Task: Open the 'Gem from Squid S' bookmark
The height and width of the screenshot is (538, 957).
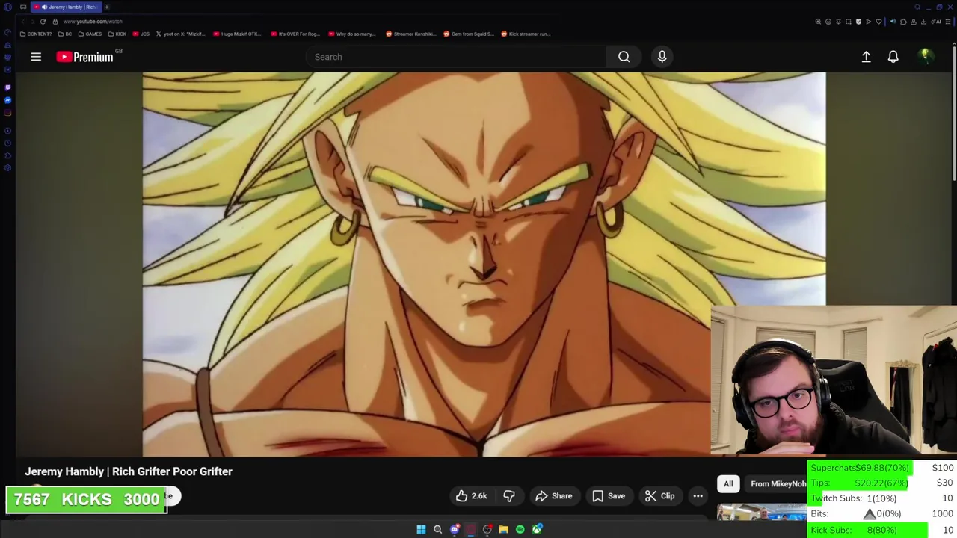Action: (469, 34)
